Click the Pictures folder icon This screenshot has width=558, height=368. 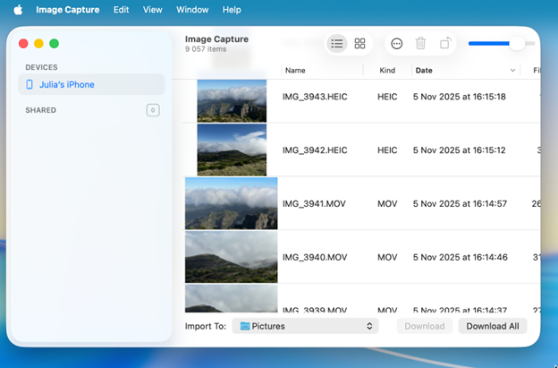tap(244, 327)
